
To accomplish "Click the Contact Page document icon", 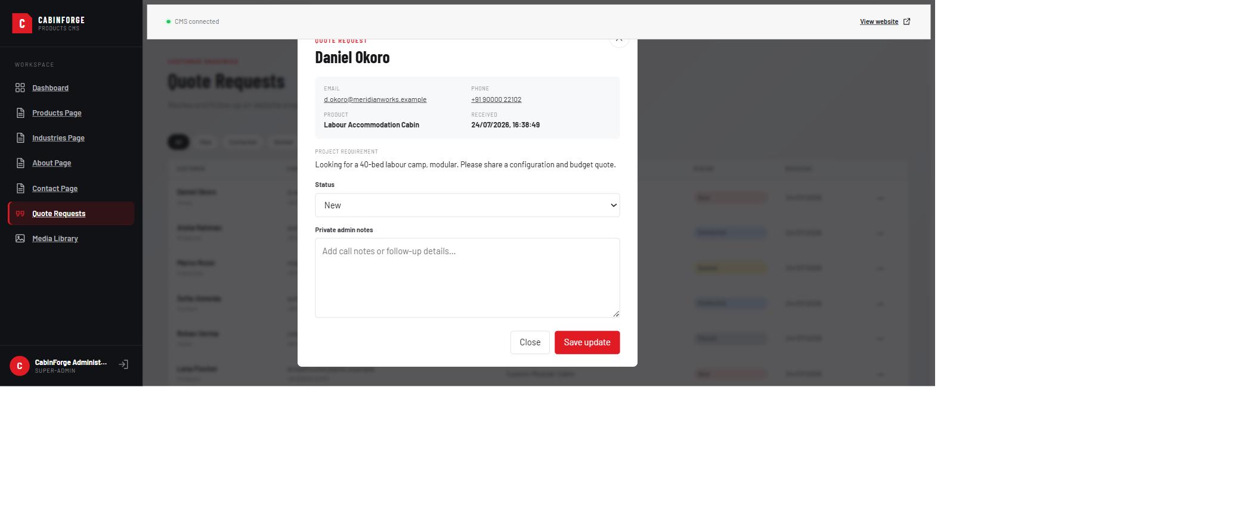I will [x=20, y=188].
